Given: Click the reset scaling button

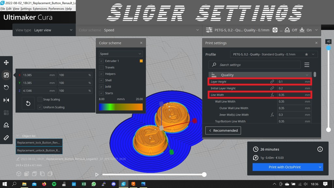Looking at the screenshot, I should 28,103.
